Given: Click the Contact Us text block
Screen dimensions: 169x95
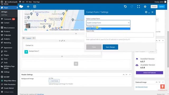Looking at the screenshot, I should pyautogui.click(x=29, y=45).
